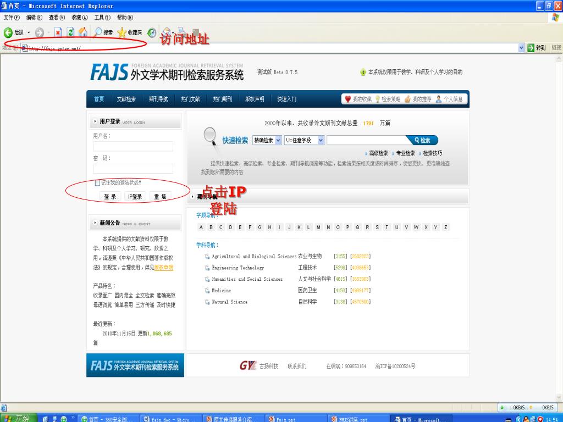Go to the 首页 nav tab

(x=99, y=99)
